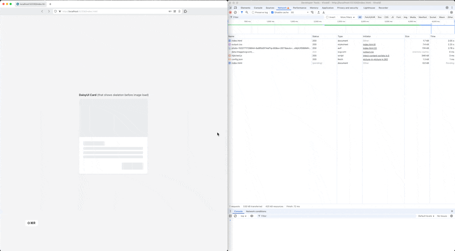Open the browser Extensions puzzle icon
This screenshot has width=455, height=251.
tap(185, 11)
